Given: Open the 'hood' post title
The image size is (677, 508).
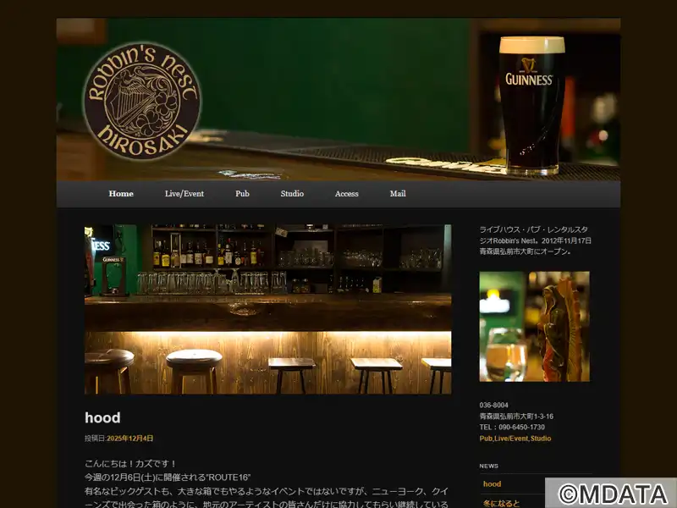Looking at the screenshot, I should click(x=102, y=417).
